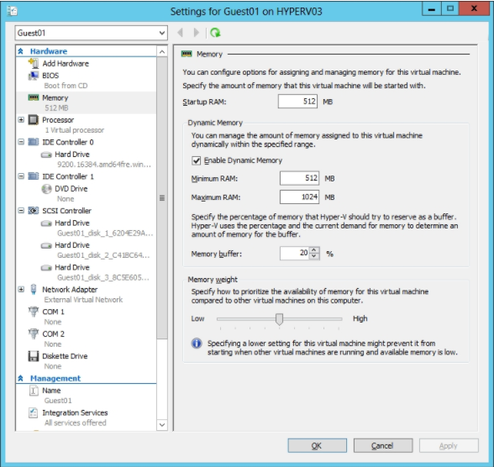Collapse the IDE Controller 0 node
The width and height of the screenshot is (494, 467).
[21, 142]
